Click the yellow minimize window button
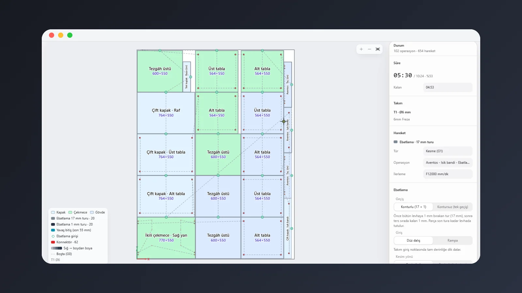The height and width of the screenshot is (293, 522). point(61,35)
